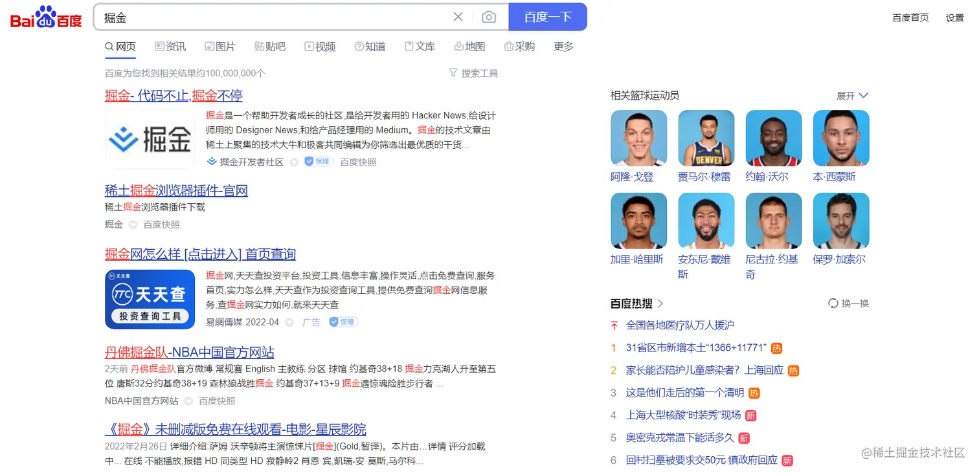Viewport: 979px width, 473px height.
Task: Open 搜索工具 filter
Action: [473, 73]
